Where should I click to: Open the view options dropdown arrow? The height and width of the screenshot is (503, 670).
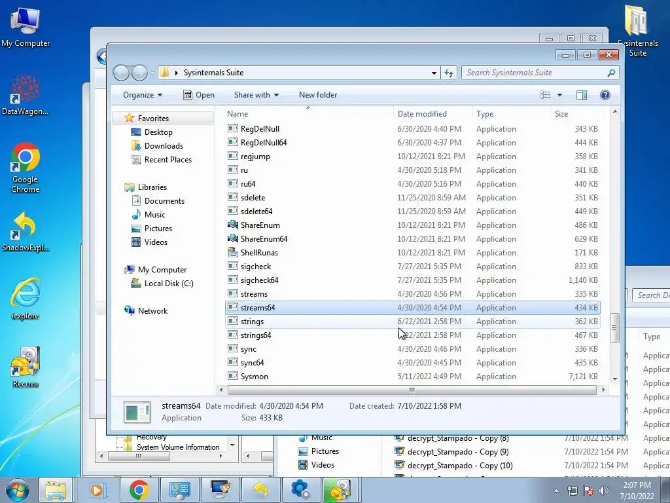click(x=559, y=95)
